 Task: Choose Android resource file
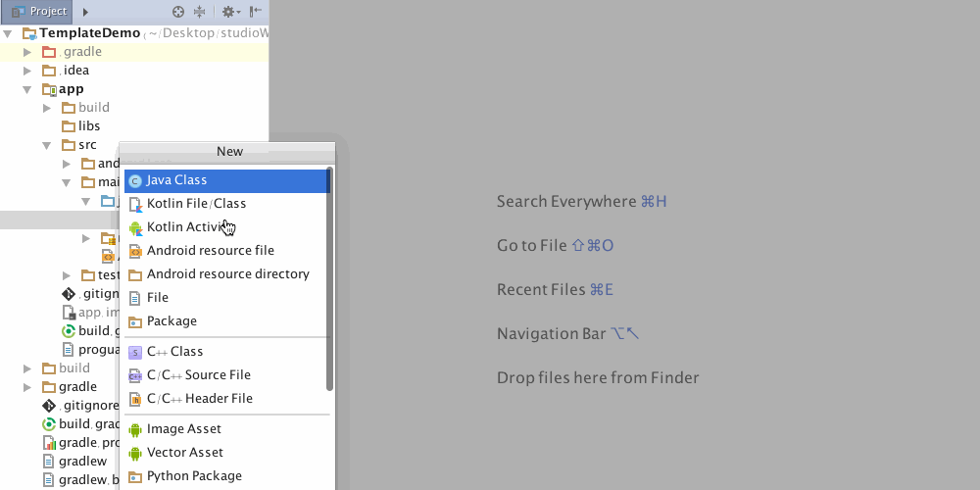tap(226, 251)
